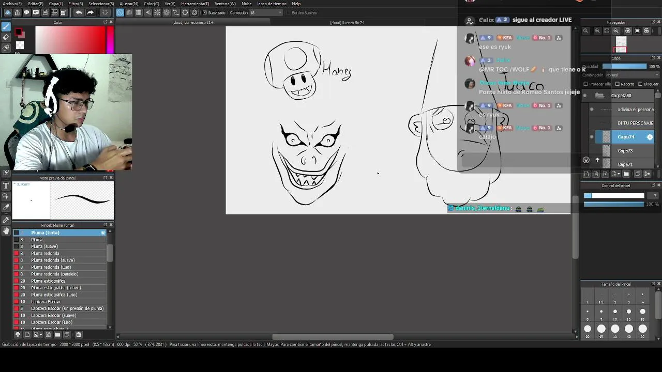
Task: Hide the Capa74 layer
Action: 592,137
